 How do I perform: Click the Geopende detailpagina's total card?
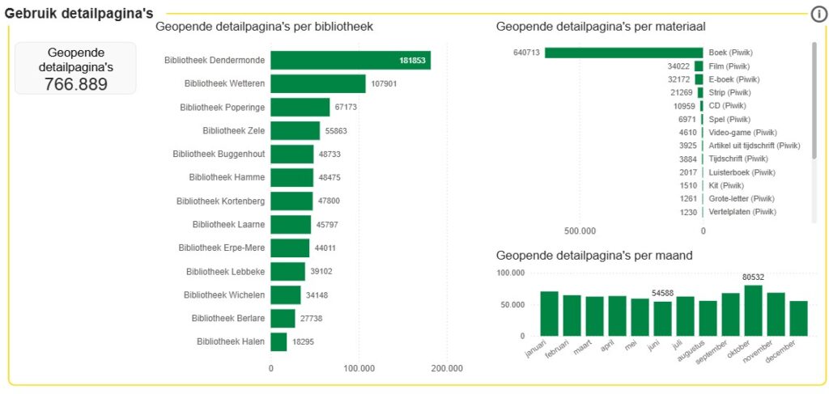[75, 69]
